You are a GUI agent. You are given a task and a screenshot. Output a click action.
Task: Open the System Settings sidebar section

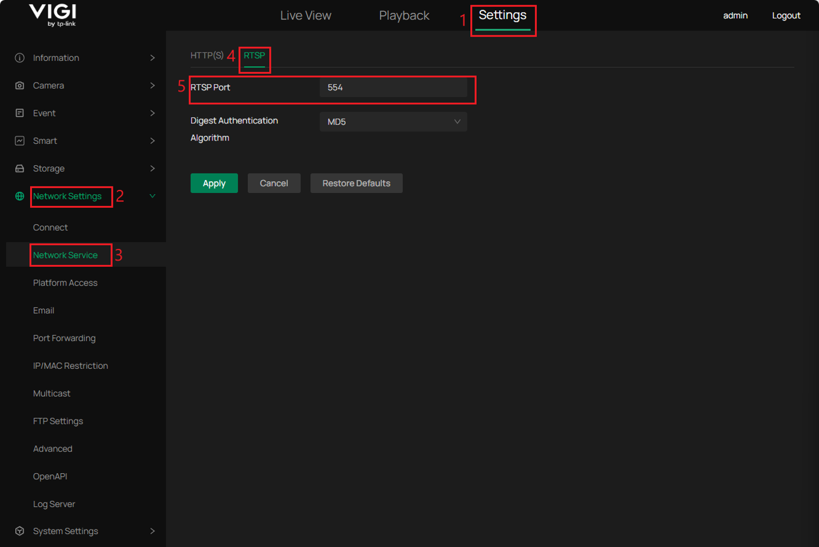coord(65,531)
